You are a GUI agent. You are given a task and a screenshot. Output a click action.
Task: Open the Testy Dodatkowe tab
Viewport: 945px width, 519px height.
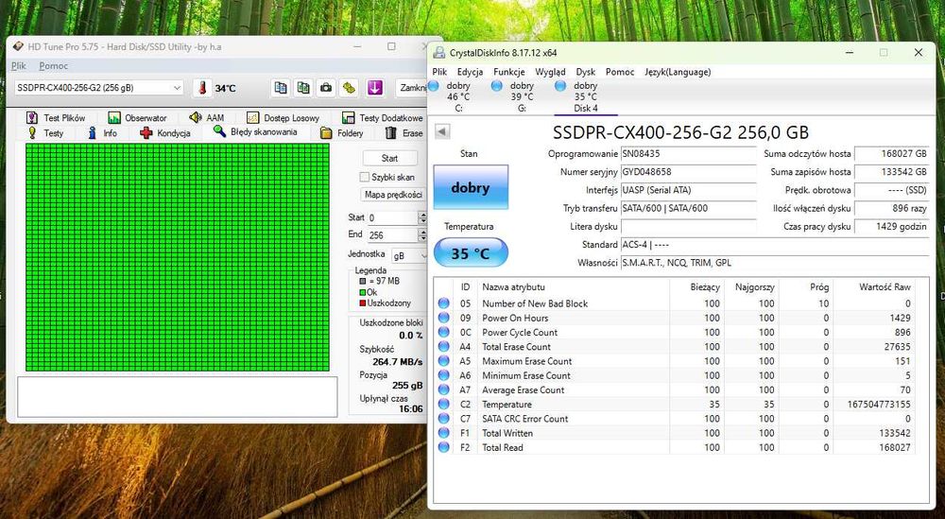pos(383,117)
